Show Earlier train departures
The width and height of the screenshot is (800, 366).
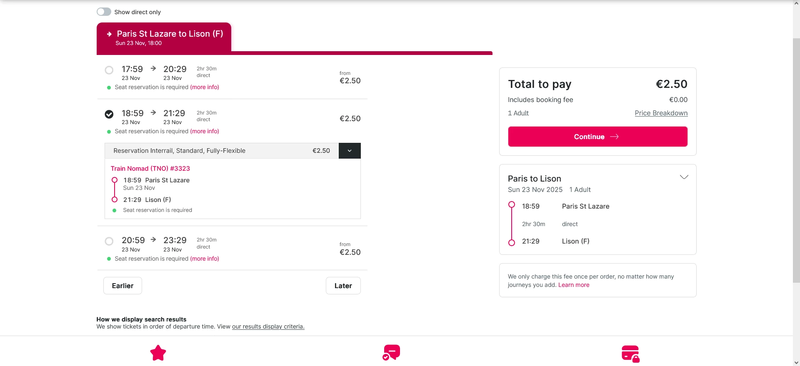pyautogui.click(x=122, y=286)
